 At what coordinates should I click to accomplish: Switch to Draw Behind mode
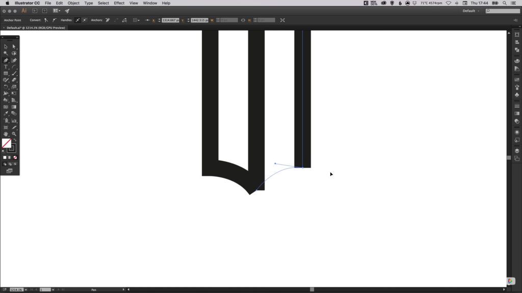10,164
